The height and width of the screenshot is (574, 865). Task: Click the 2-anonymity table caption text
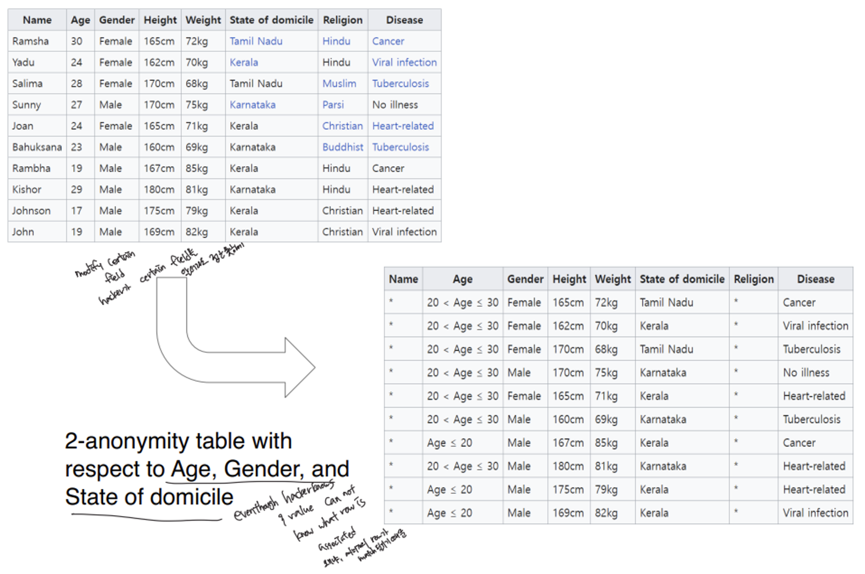pyautogui.click(x=207, y=469)
